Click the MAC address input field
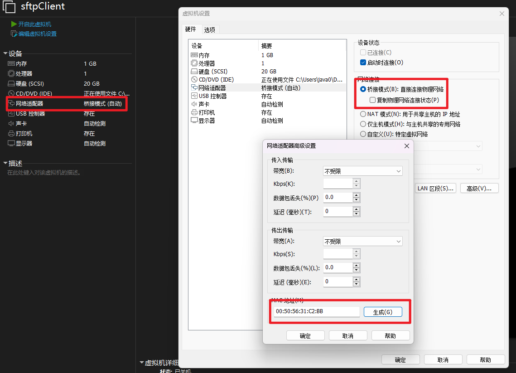This screenshot has width=516, height=373. coord(316,312)
